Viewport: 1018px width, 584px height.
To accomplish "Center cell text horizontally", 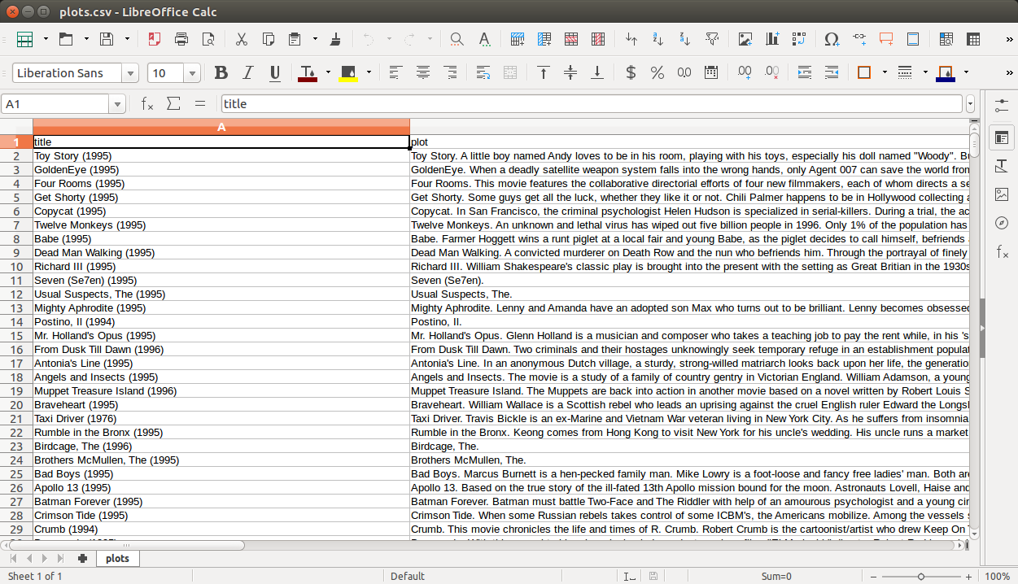I will tap(423, 73).
